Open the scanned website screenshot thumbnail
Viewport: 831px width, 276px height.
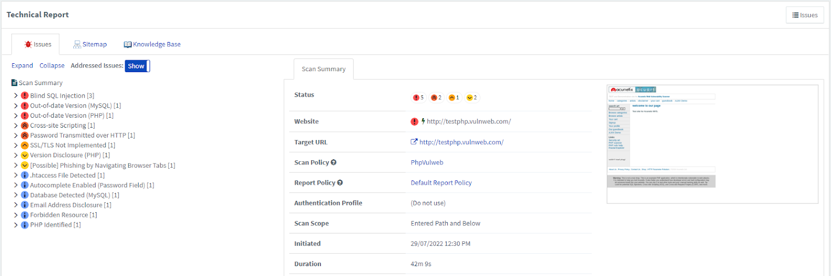tap(662, 137)
